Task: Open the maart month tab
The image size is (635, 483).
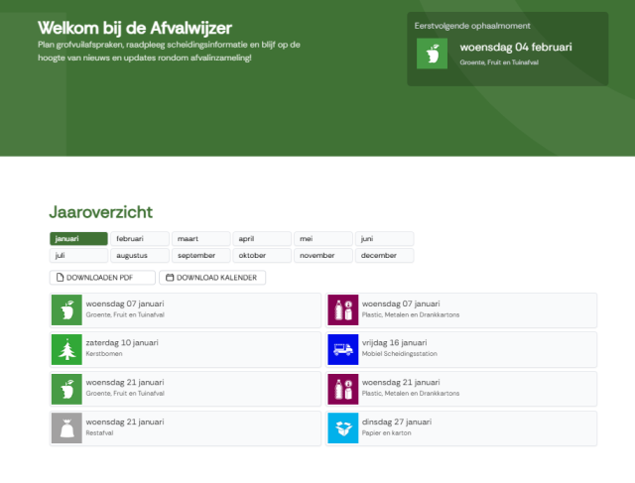Action: [x=200, y=238]
